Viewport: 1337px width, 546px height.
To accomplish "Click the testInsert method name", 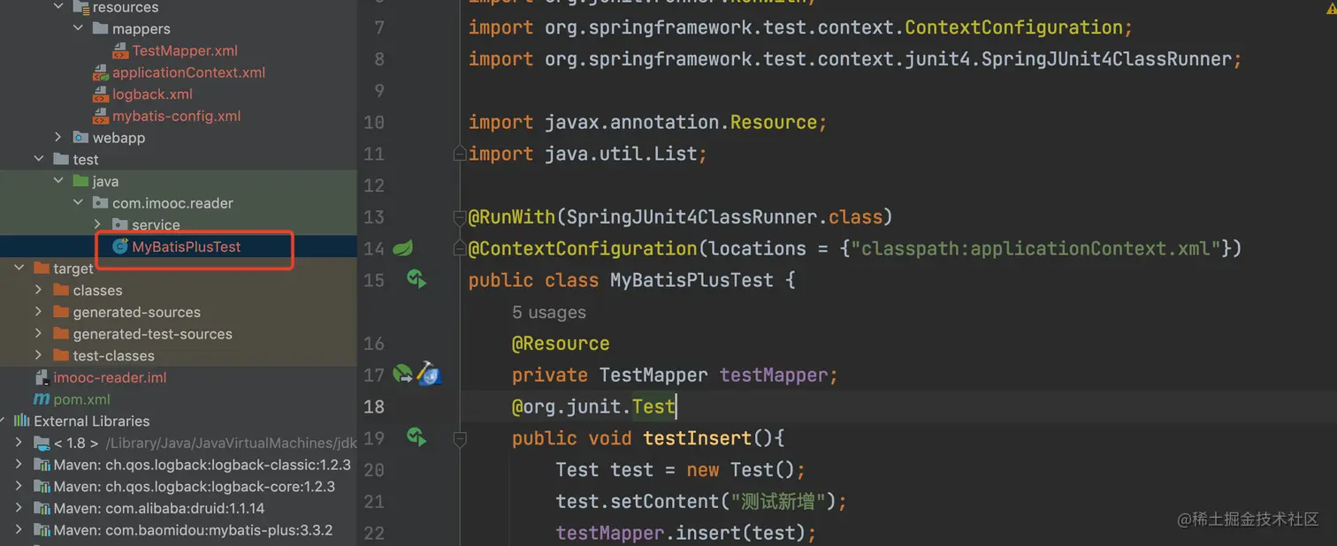I will tap(697, 438).
